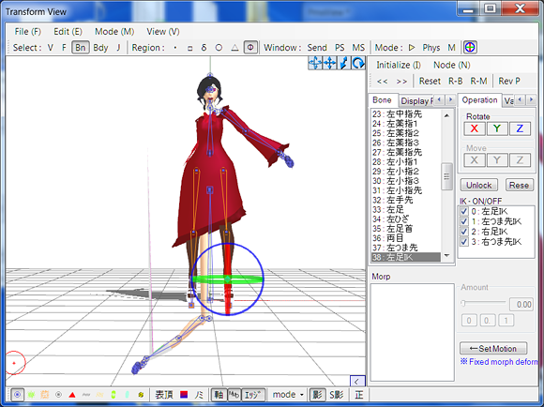
Task: Toggle the 軸 axis display button
Action: coord(219,395)
